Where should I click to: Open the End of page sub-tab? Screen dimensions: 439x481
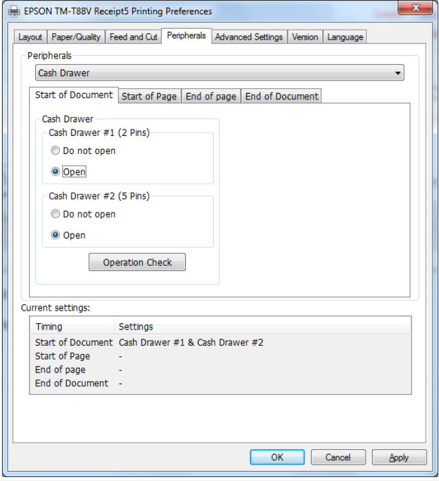pyautogui.click(x=211, y=96)
